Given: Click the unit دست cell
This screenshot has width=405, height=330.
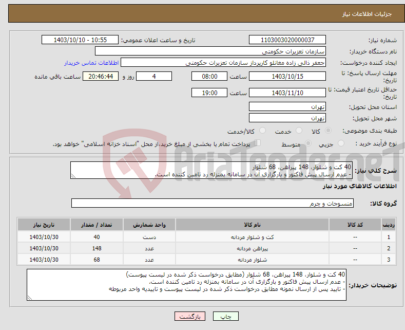Looking at the screenshot, I should pos(149,237).
